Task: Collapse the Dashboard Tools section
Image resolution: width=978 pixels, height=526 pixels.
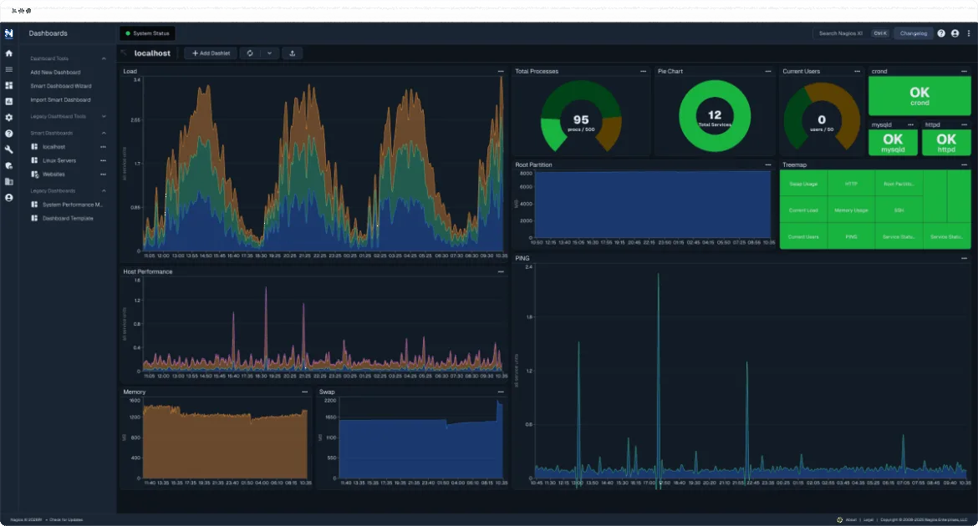Action: pos(104,58)
